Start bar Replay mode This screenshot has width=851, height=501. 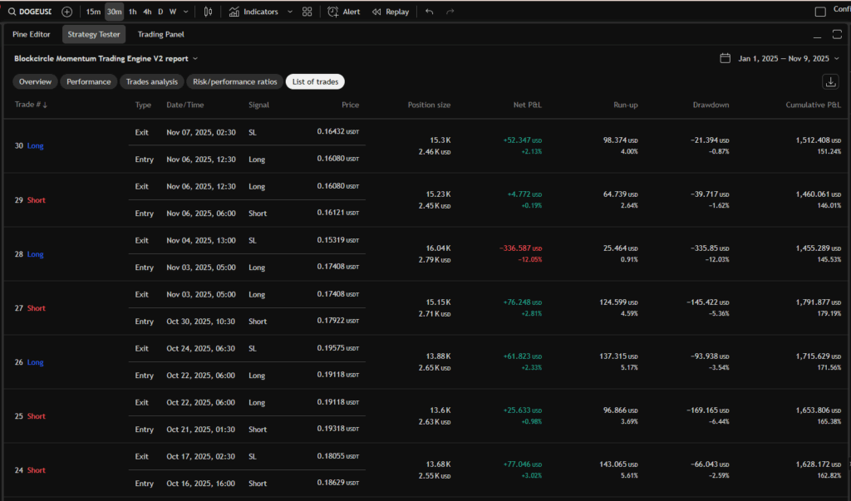(391, 12)
